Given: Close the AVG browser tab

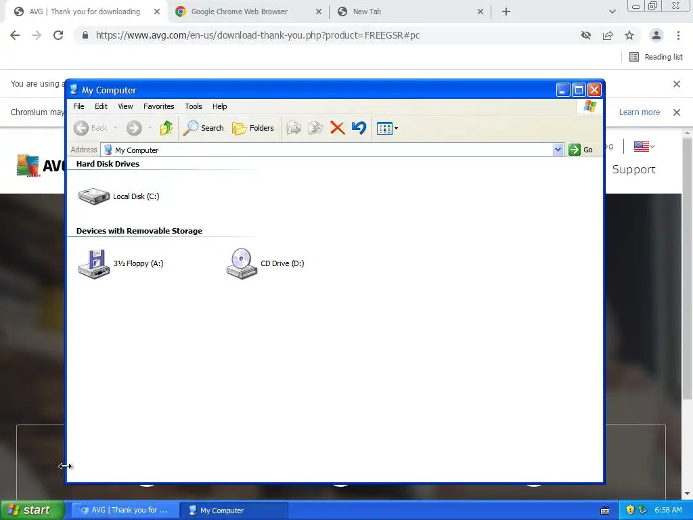Looking at the screenshot, I should click(x=157, y=12).
